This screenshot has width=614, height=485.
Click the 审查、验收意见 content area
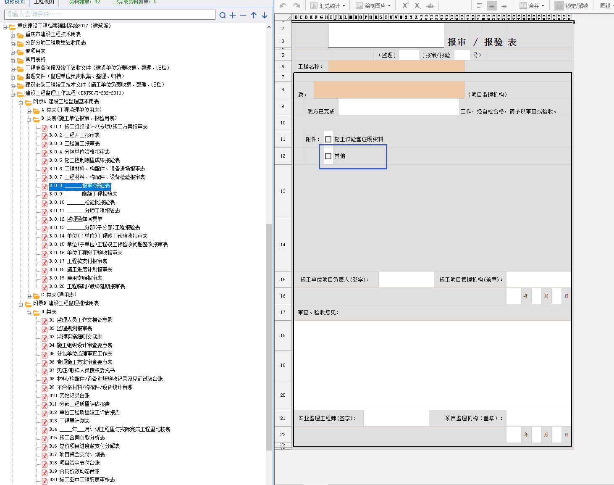click(433, 365)
